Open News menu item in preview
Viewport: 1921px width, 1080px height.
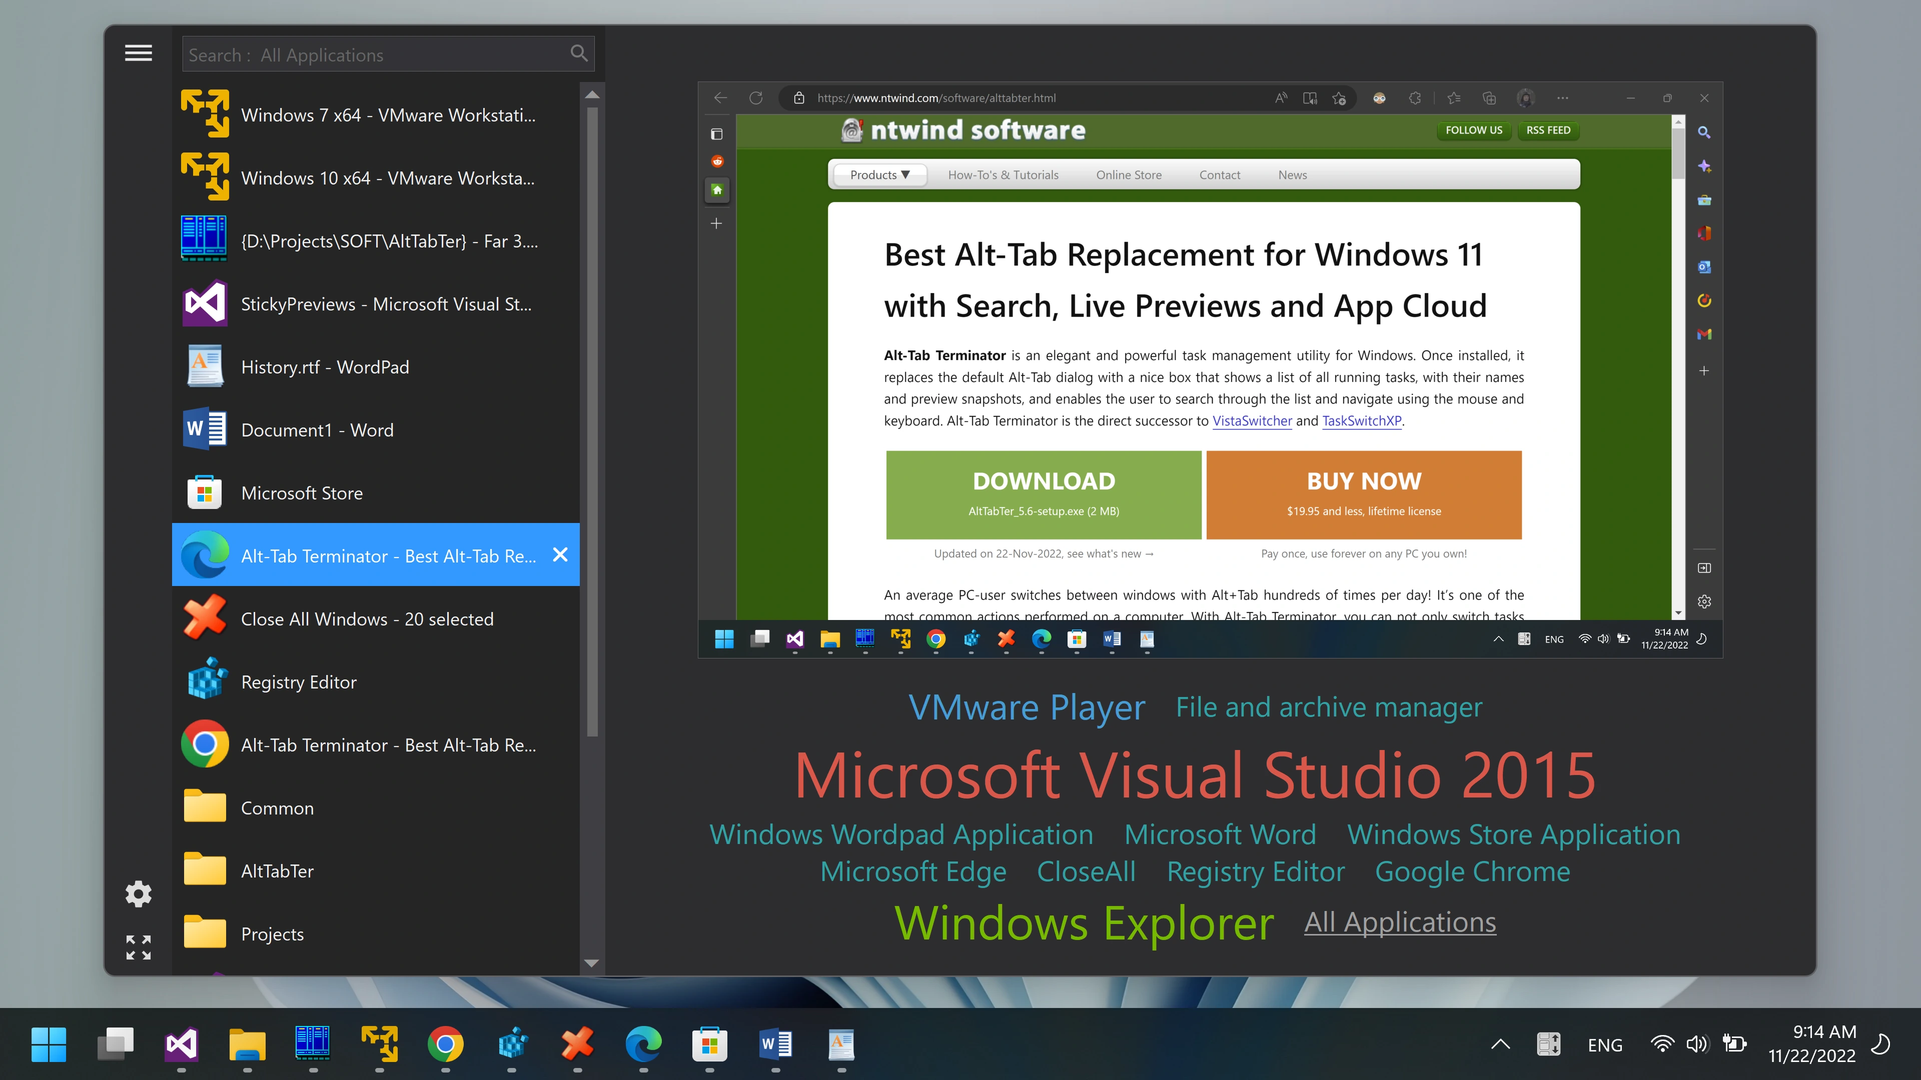(x=1292, y=174)
